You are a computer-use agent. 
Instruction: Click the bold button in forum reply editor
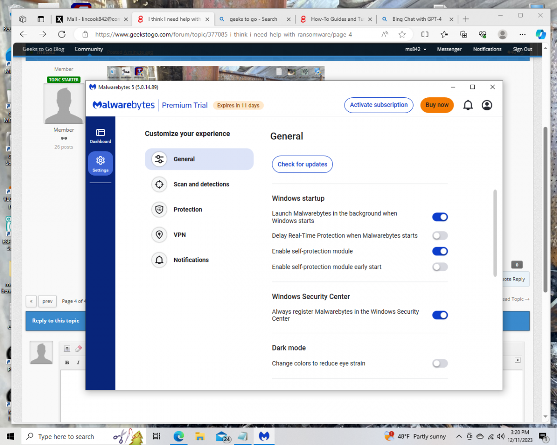(67, 362)
